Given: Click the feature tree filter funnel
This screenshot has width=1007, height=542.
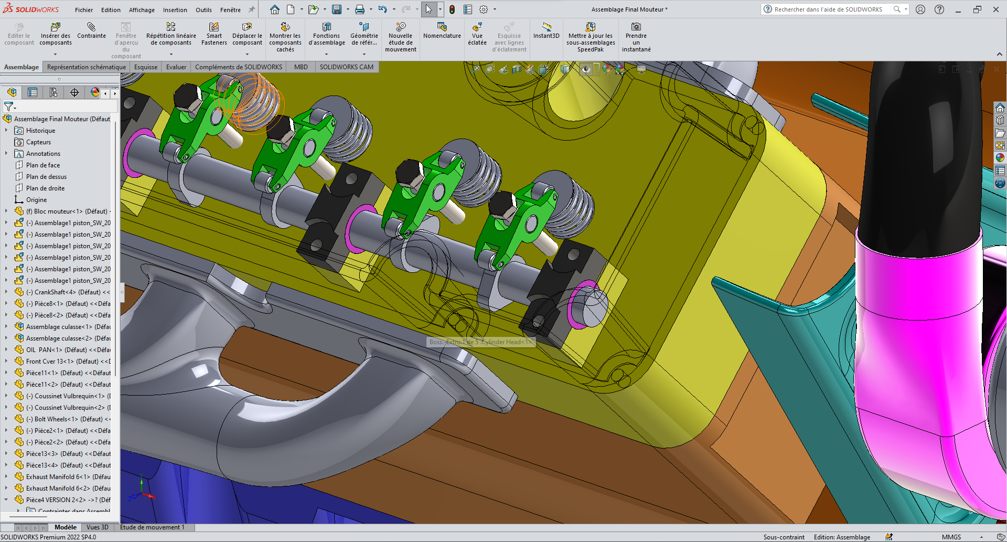Looking at the screenshot, I should (x=9, y=107).
